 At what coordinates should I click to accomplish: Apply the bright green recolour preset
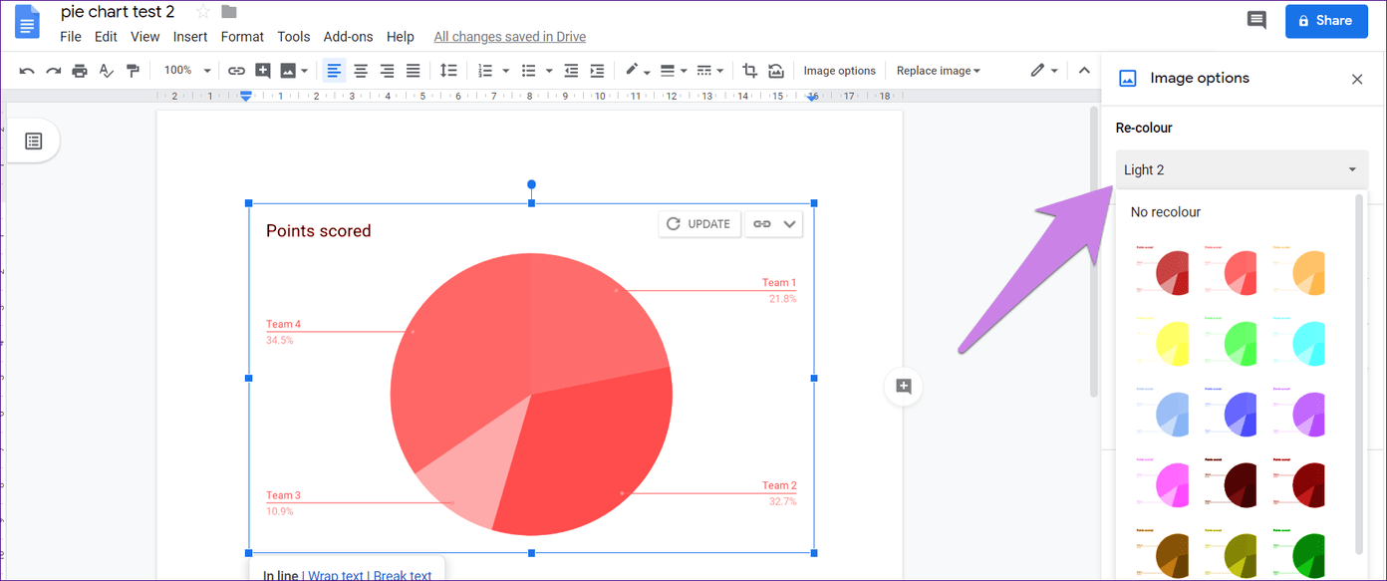pos(1232,341)
